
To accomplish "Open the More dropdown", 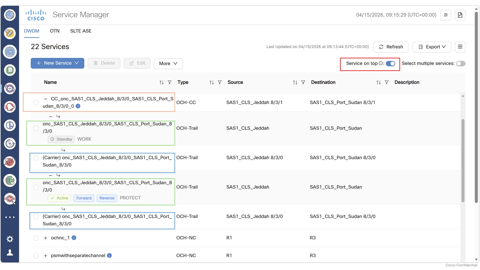I will [x=168, y=64].
